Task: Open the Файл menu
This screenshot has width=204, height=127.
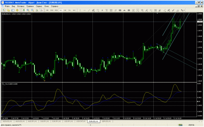Action: 7,6
